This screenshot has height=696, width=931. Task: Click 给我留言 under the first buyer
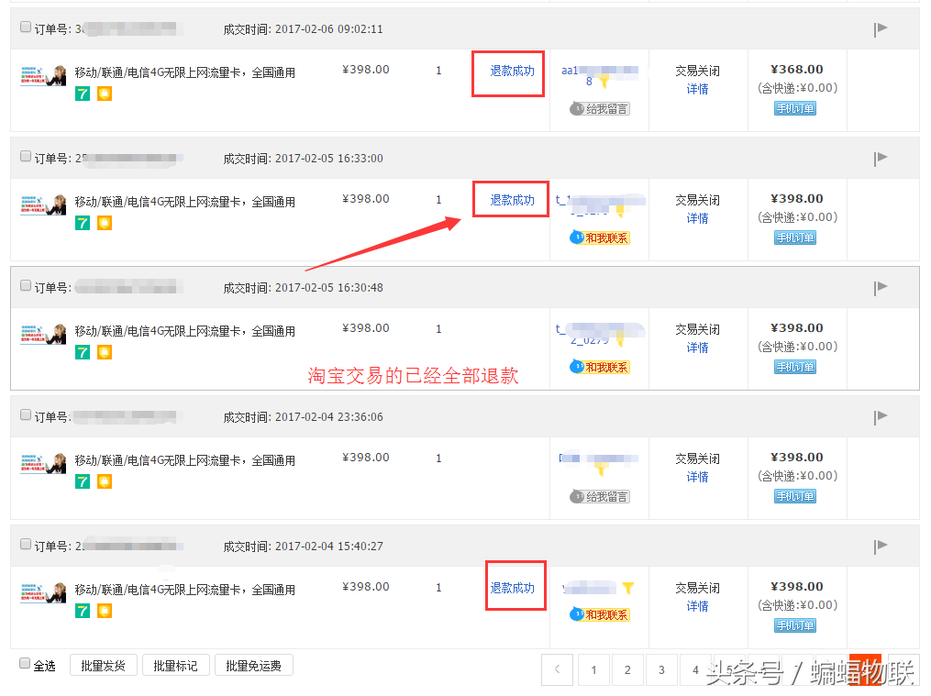tap(601, 108)
